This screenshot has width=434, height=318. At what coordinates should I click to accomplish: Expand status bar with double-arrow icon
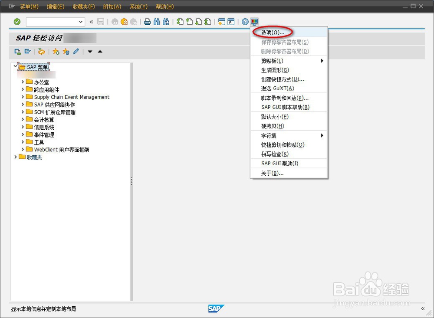[423, 308]
